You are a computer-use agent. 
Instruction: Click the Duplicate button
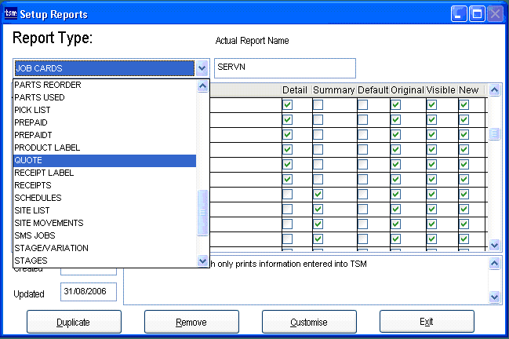tap(74, 322)
